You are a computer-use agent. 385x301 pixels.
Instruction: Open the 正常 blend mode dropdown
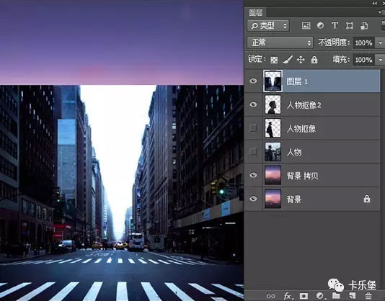(280, 42)
